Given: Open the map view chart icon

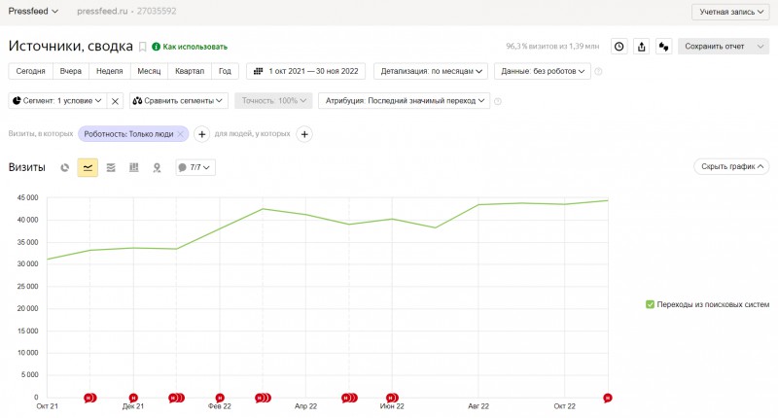Looking at the screenshot, I should pyautogui.click(x=157, y=167).
